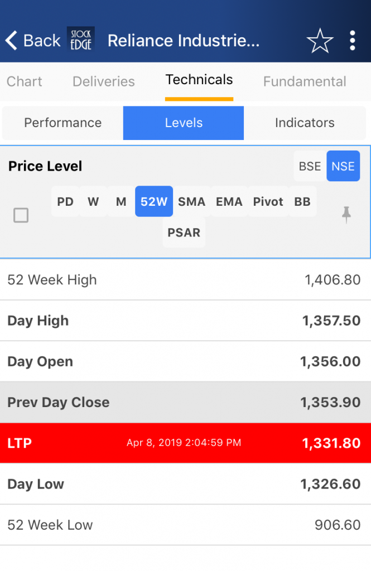The image size is (371, 571).
Task: Tick the Price Level checkbox
Action: click(x=21, y=215)
